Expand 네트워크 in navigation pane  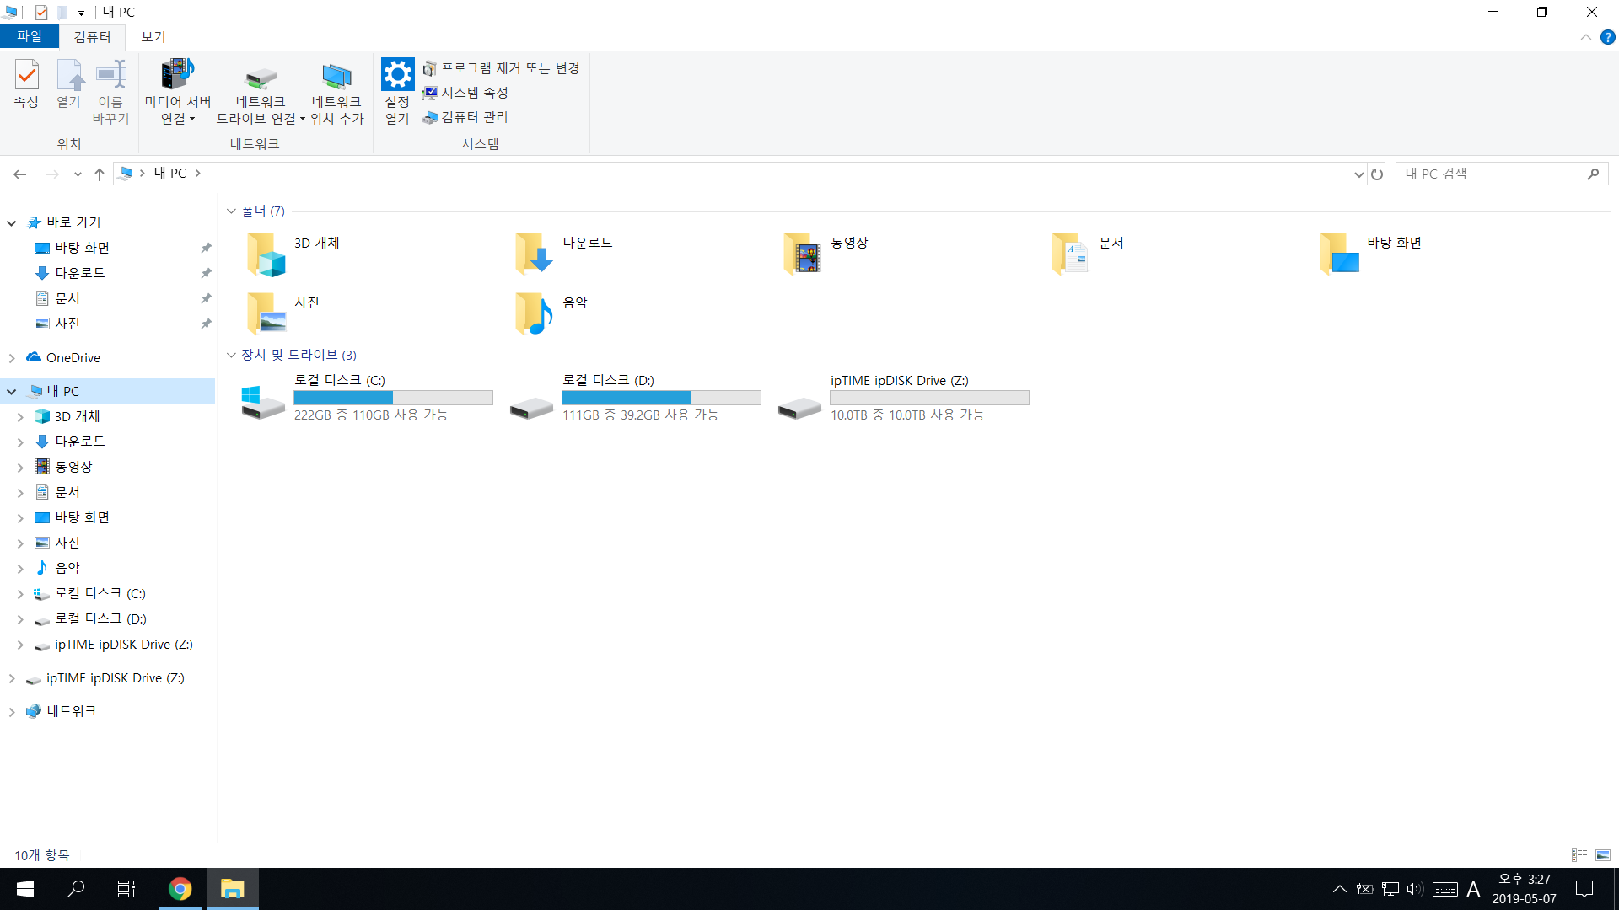click(12, 712)
